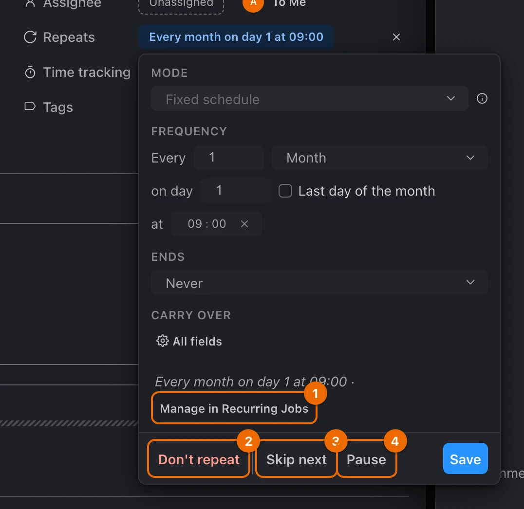
Task: Click the Last day of the month label
Action: 367,191
